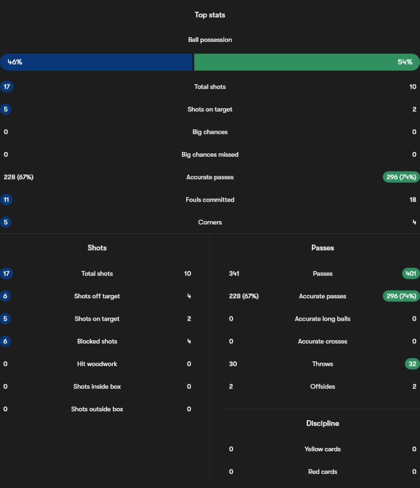Click the Shots outside box label
The height and width of the screenshot is (488, 420).
[97, 409]
